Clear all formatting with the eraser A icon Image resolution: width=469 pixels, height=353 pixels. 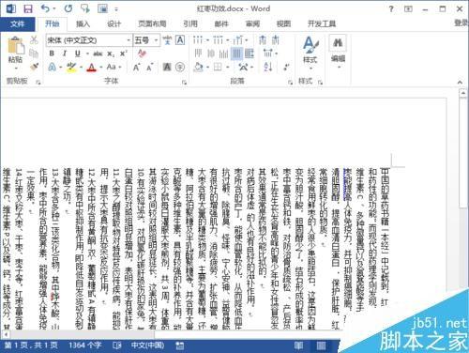pos(142,54)
